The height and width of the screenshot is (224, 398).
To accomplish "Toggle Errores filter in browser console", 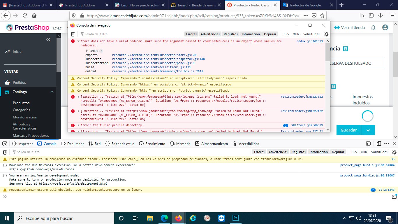I will pyautogui.click(x=191, y=34).
